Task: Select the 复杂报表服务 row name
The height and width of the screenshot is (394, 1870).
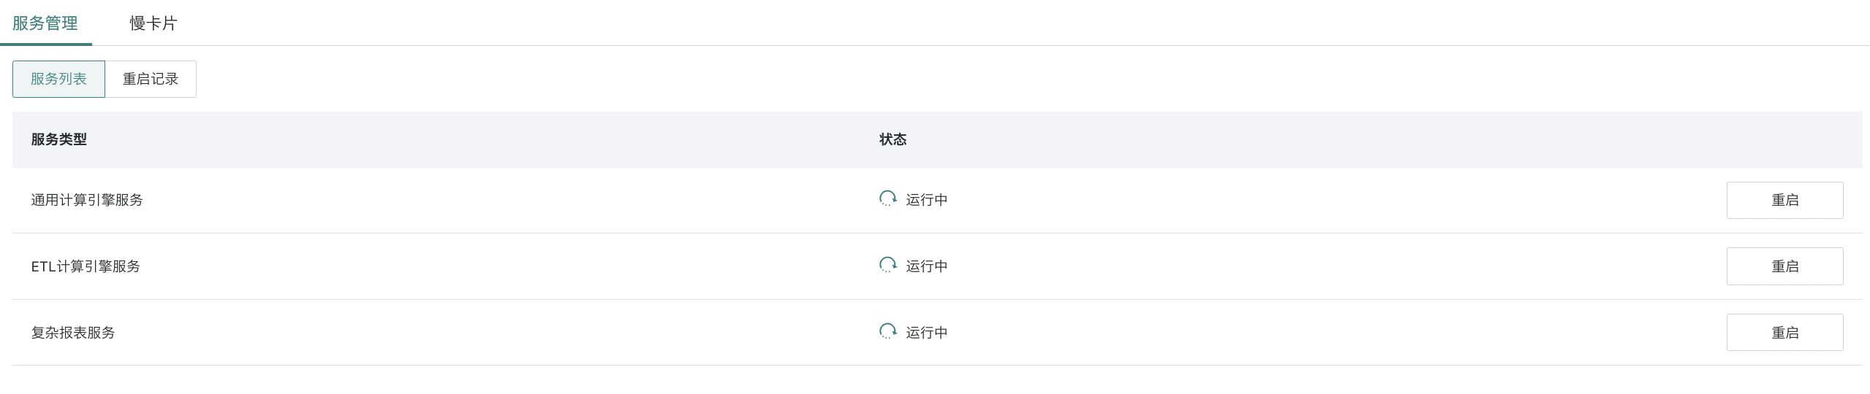Action: pos(73,333)
